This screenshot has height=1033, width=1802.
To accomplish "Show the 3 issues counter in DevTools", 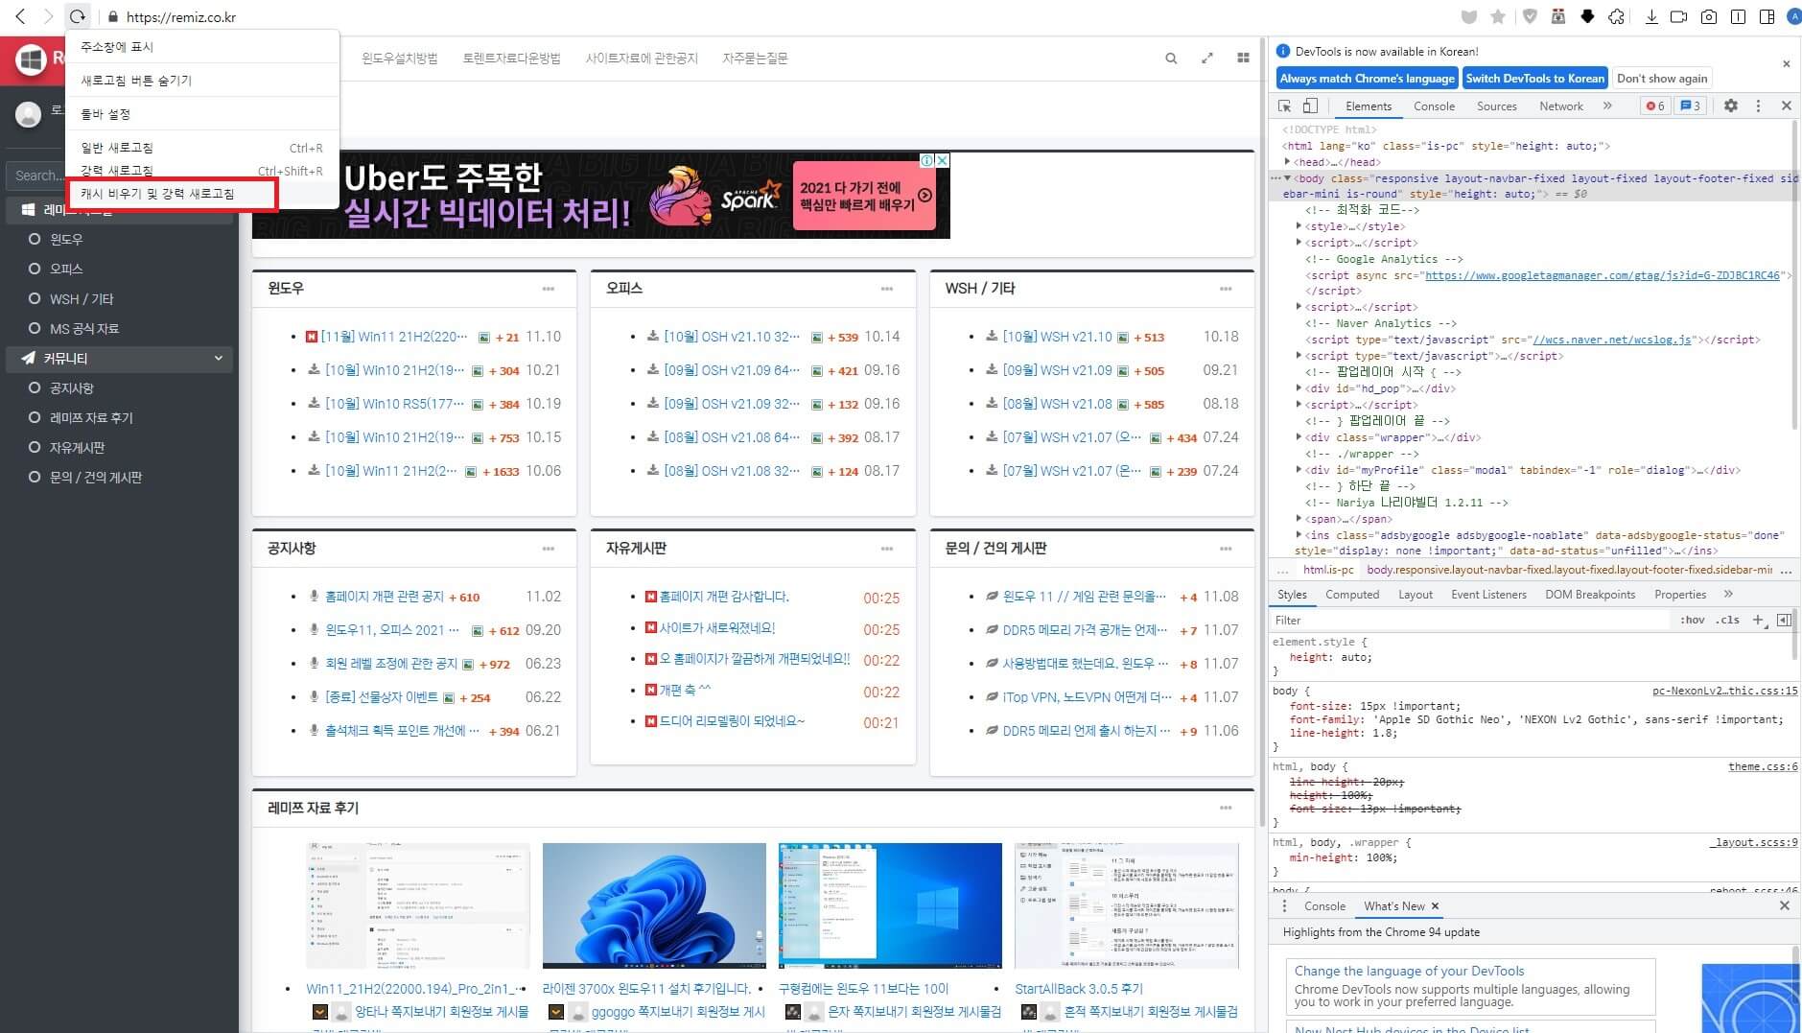I will tap(1690, 106).
